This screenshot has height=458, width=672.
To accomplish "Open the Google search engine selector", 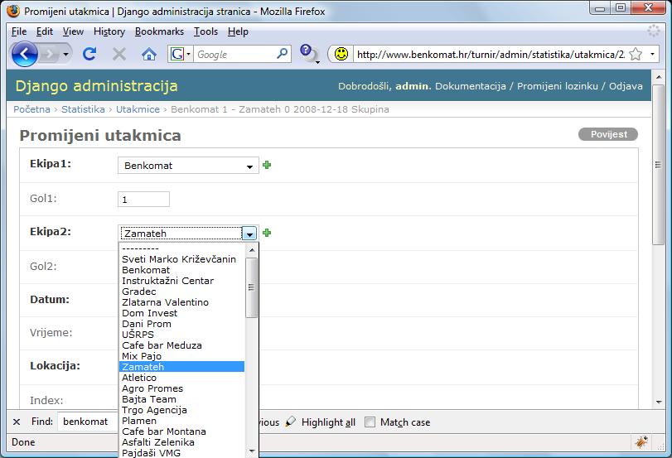I will click(180, 54).
